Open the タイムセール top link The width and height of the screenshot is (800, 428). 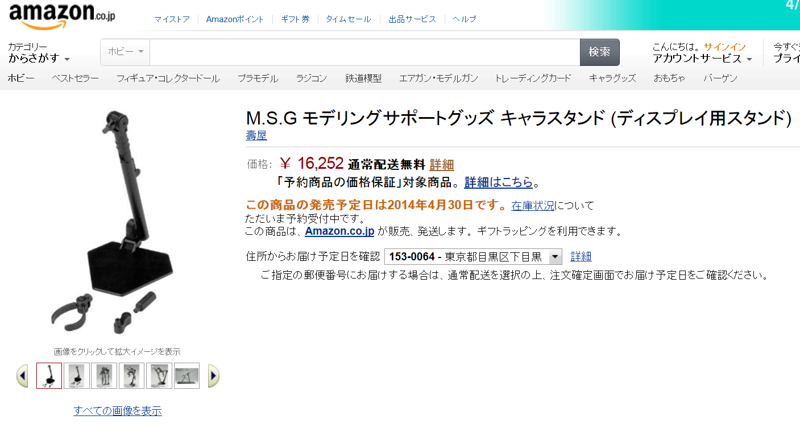[348, 19]
